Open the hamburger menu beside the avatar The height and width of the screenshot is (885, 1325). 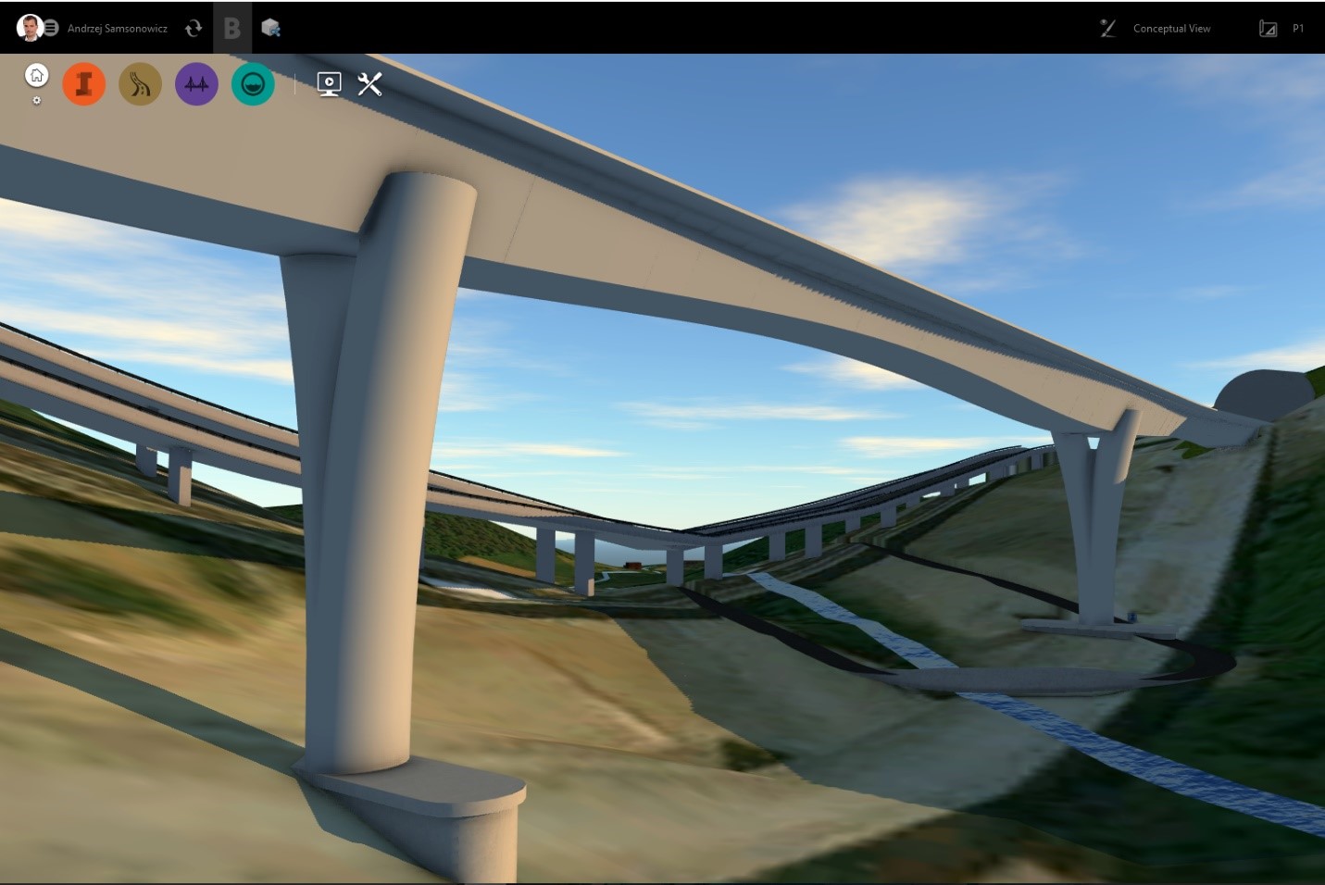pos(53,27)
